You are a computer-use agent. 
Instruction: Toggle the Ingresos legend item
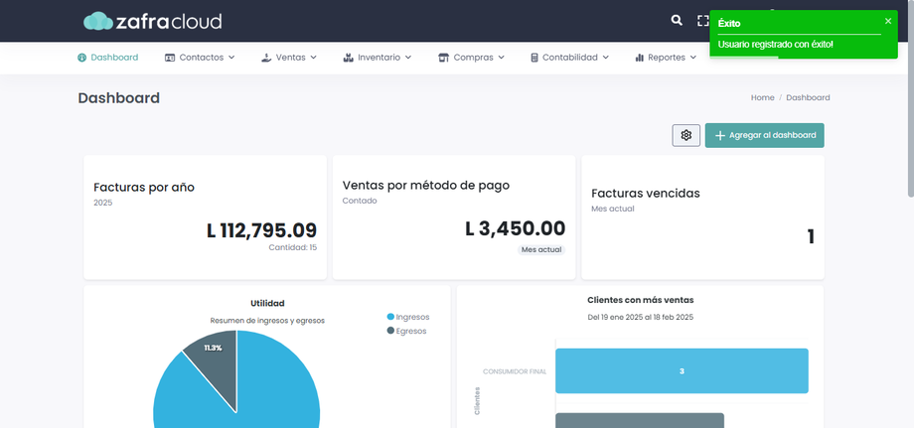coord(408,317)
